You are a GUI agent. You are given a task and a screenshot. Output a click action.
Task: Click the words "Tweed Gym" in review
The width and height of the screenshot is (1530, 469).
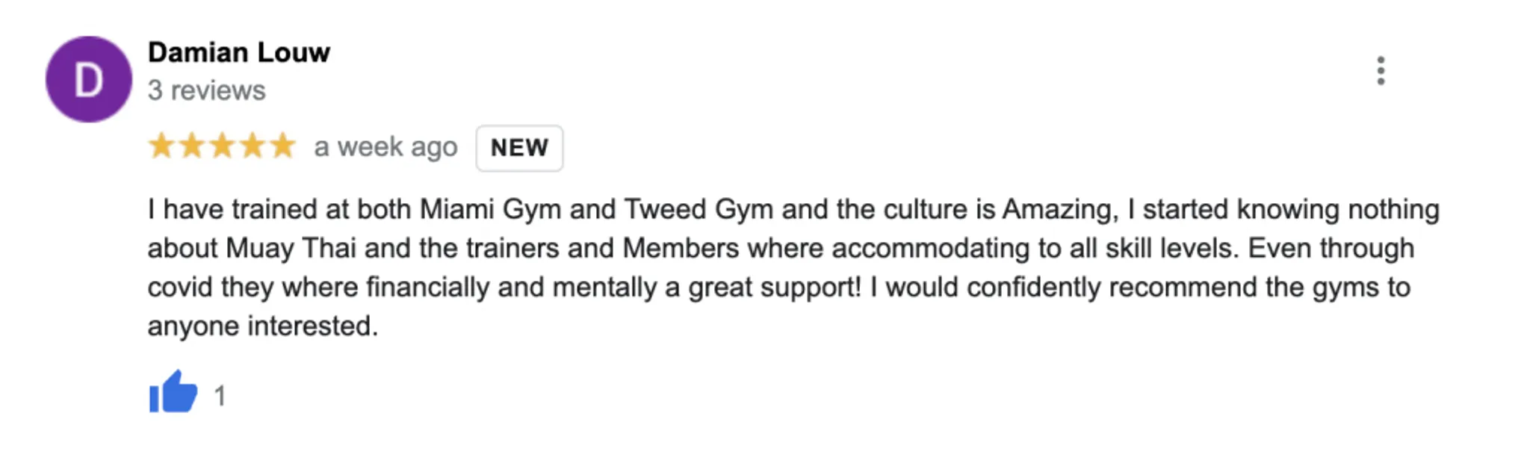pos(699,209)
